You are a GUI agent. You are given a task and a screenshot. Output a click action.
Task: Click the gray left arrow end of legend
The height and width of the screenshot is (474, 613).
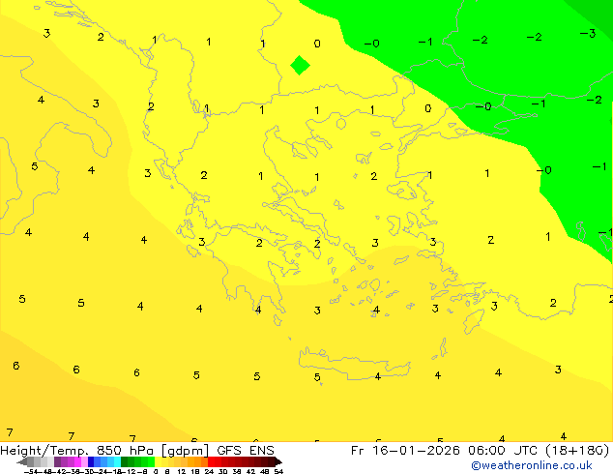[x=22, y=461]
